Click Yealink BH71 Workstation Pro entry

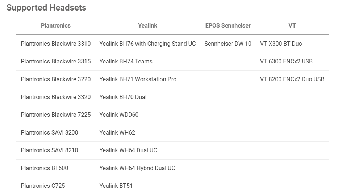click(138, 79)
